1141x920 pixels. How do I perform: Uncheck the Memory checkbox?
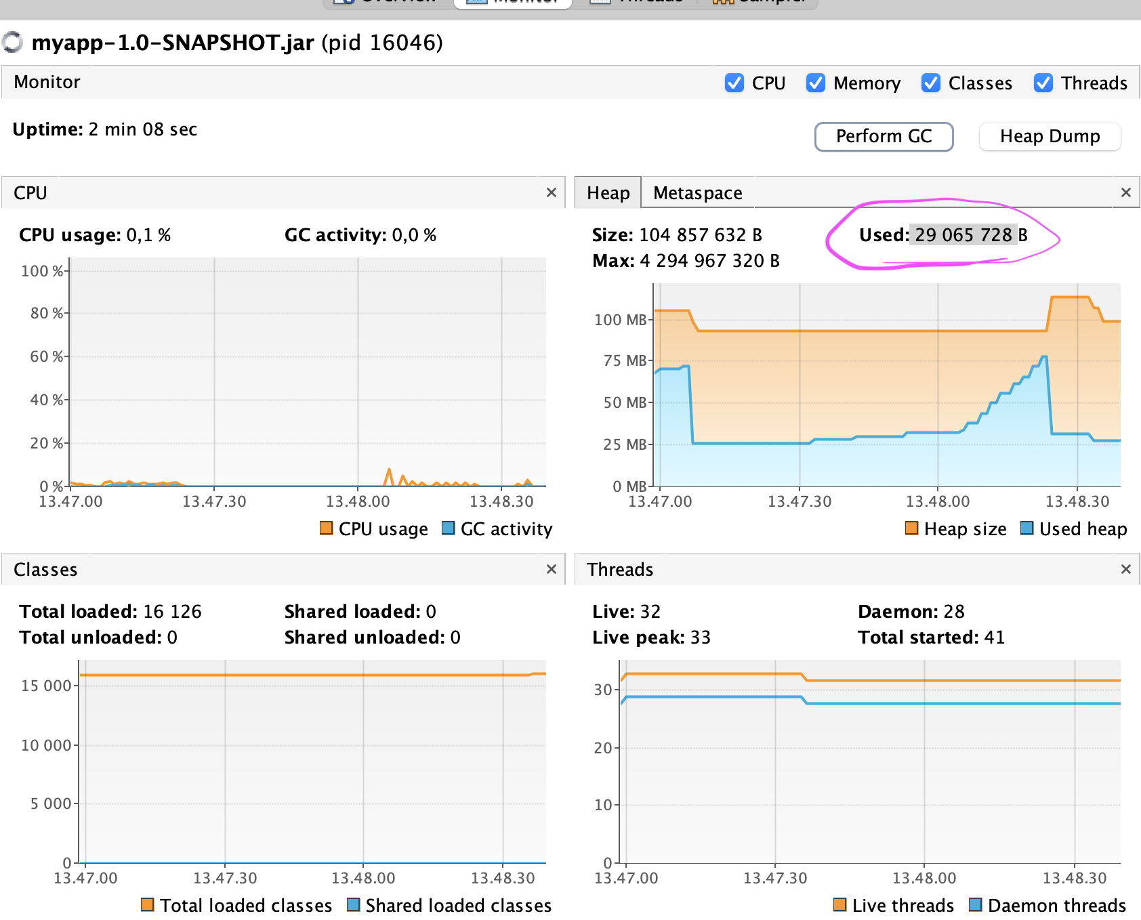815,83
